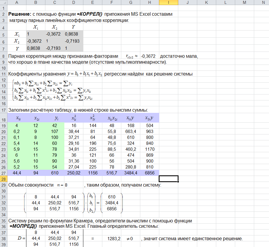Click the column A header
The image size is (269, 247).
[16, 3]
